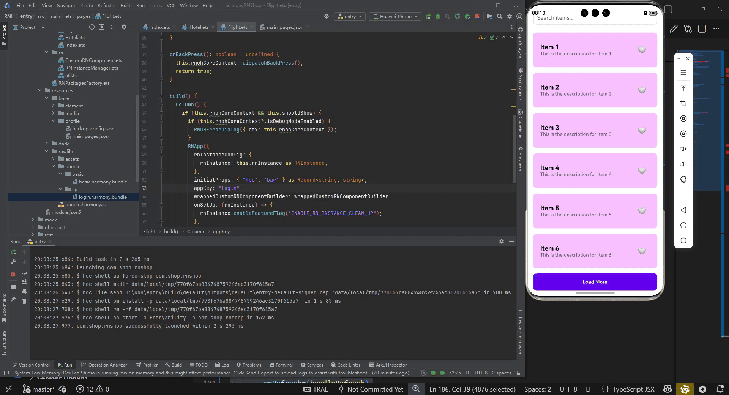
Task: Hide the Project panel with minus icon
Action: [134, 27]
